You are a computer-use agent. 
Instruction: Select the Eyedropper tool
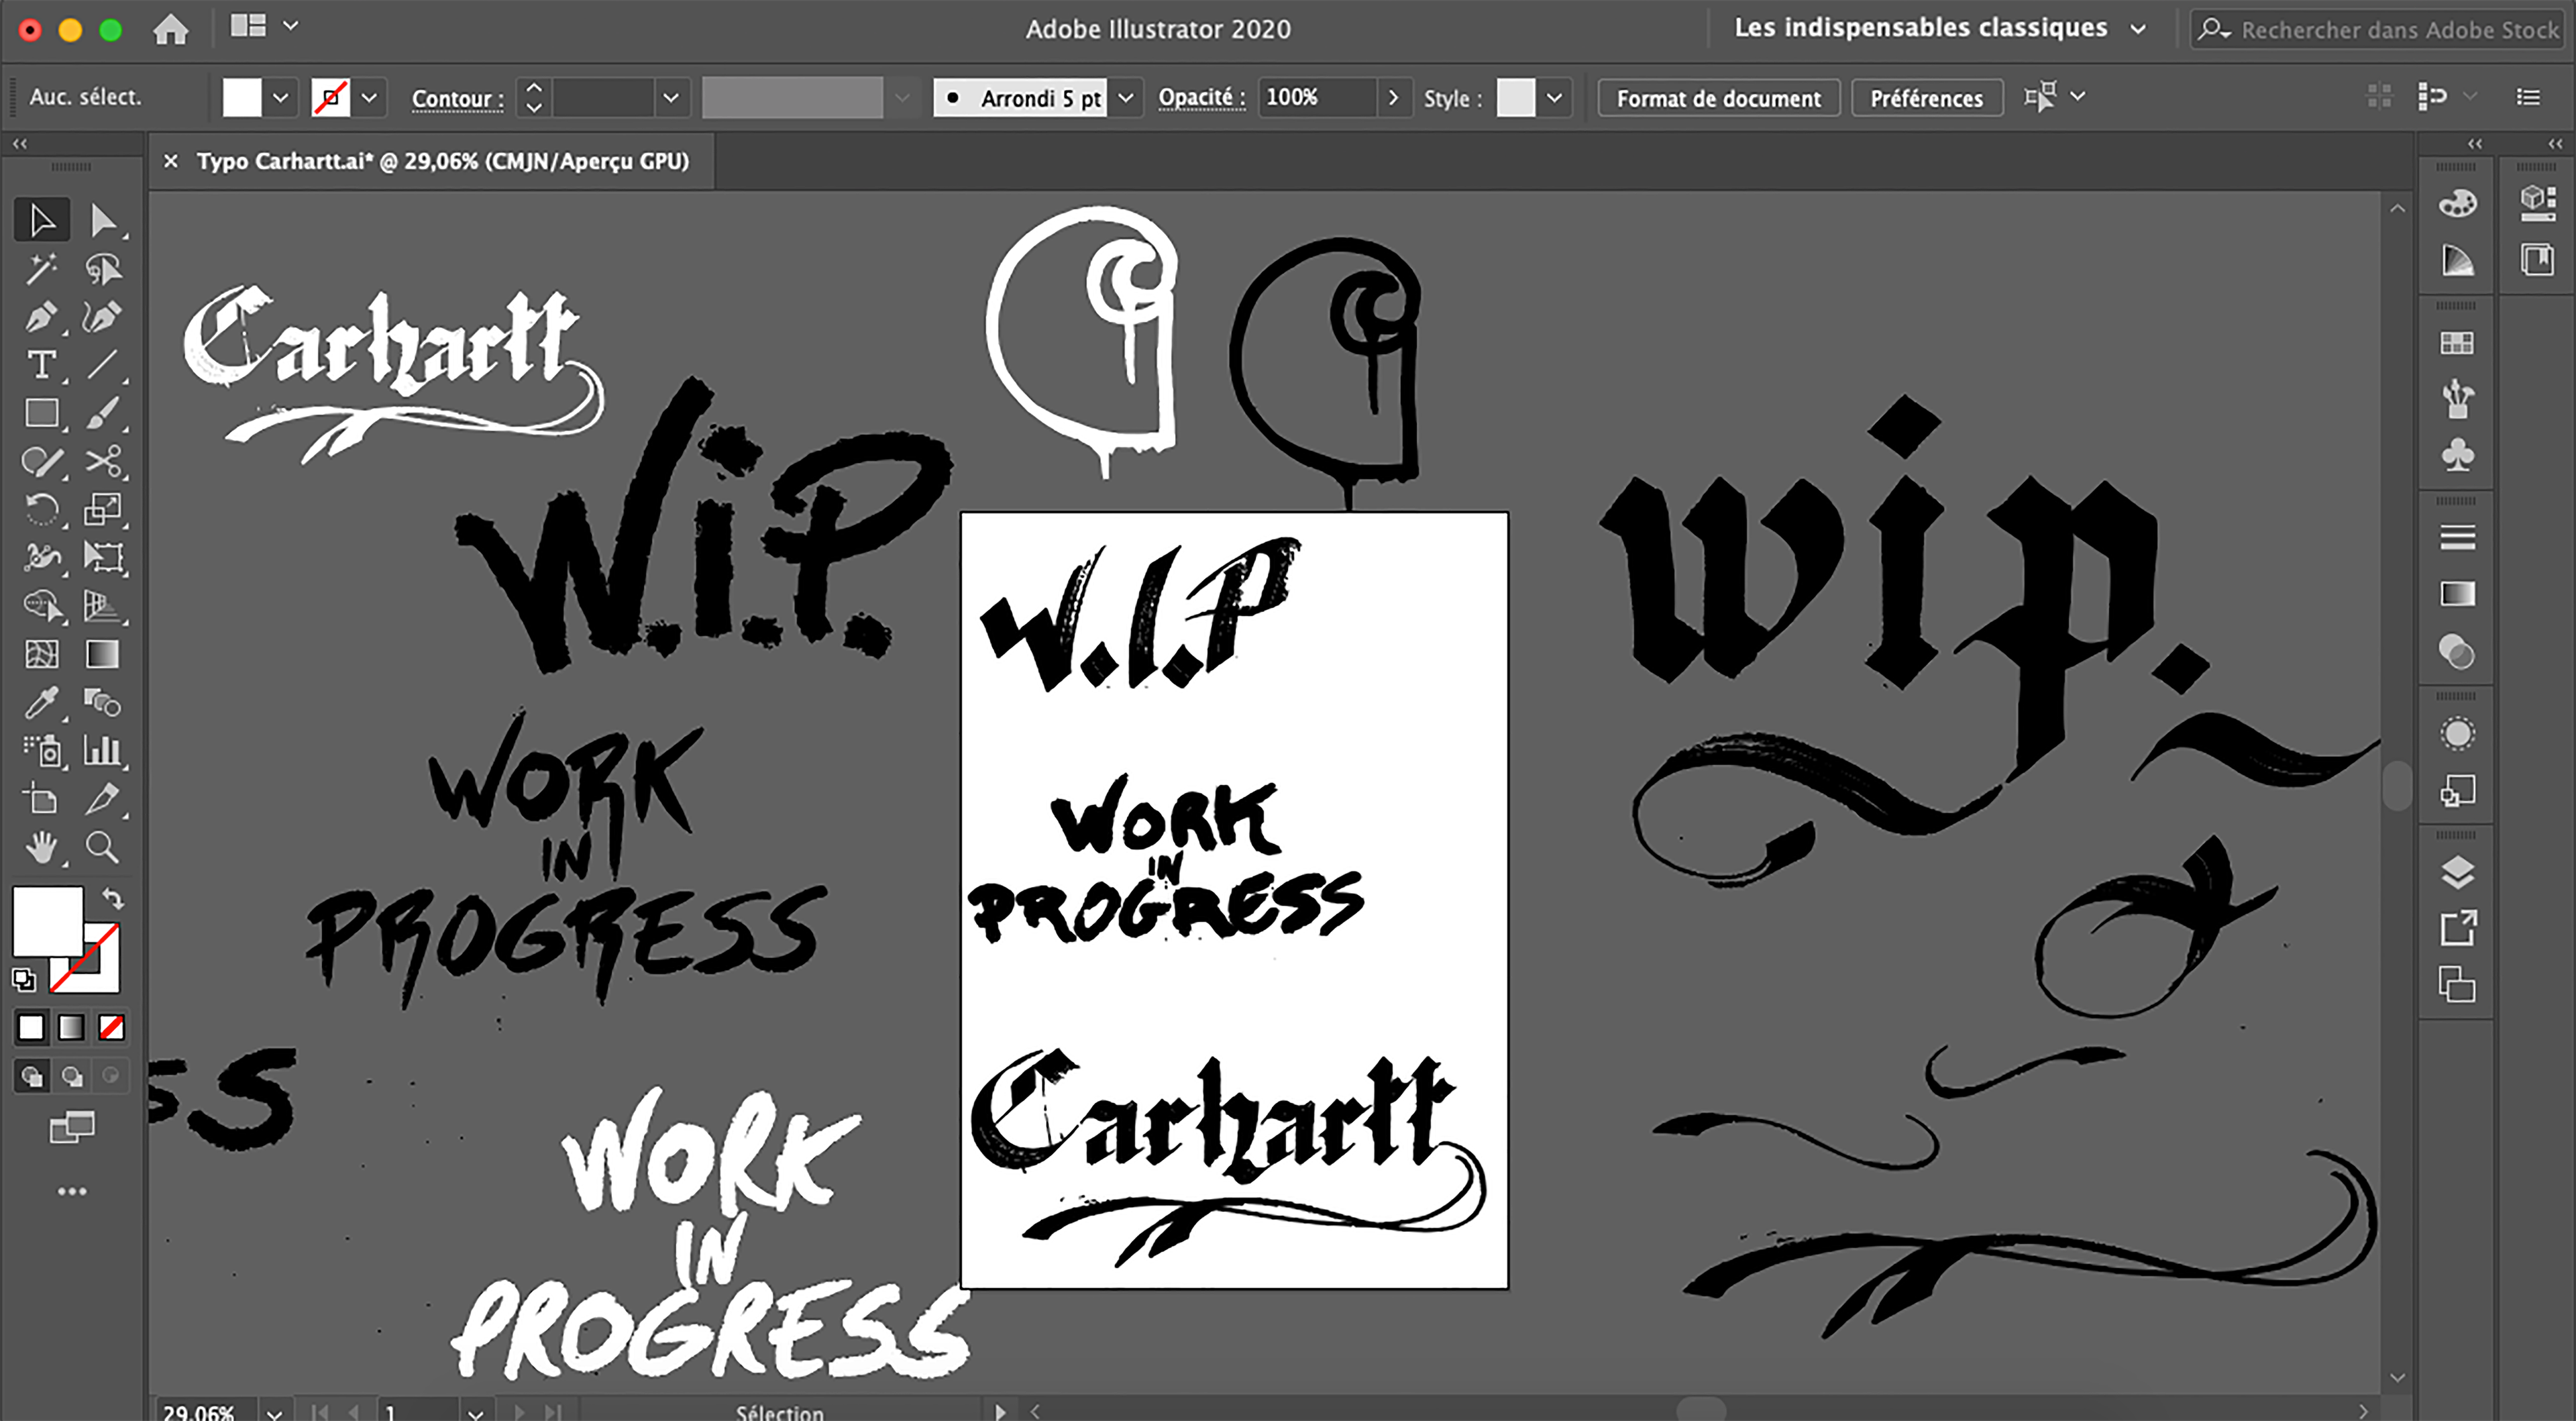(41, 703)
